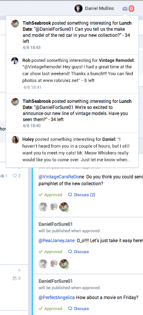Click the Daniel Mullins user name
143x315 pixels.
tap(99, 8)
